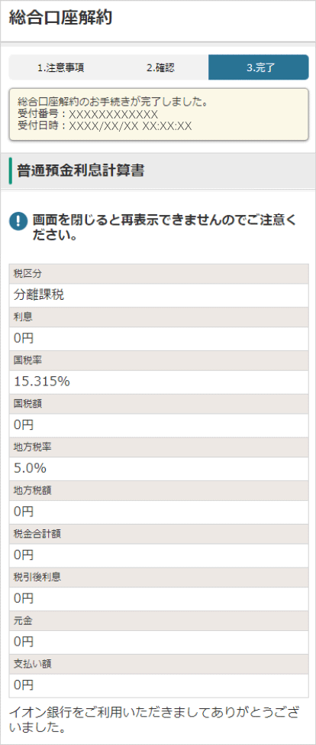Click the completion message box
The height and width of the screenshot is (745, 316).
point(159,114)
